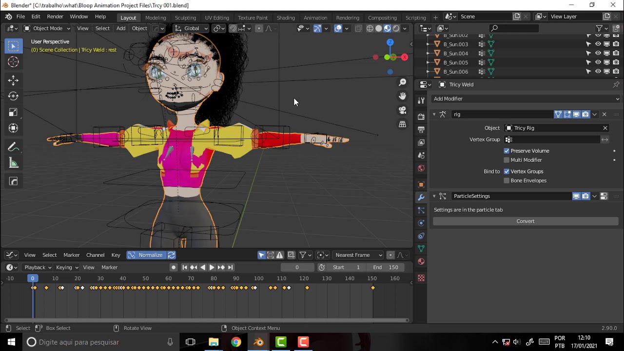This screenshot has width=624, height=351.
Task: Open Nearest Frame snapping dropdown
Action: [x=358, y=255]
